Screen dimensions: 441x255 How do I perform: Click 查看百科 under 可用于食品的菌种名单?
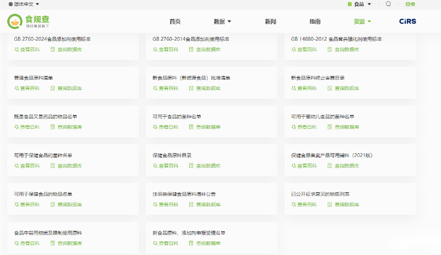point(169,127)
